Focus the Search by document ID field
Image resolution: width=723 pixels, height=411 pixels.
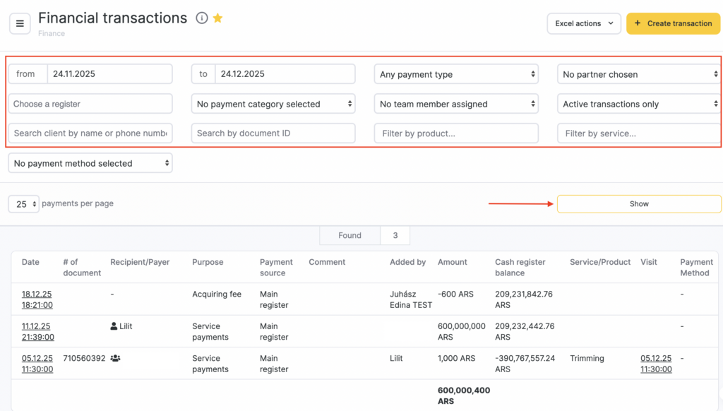[x=273, y=133]
